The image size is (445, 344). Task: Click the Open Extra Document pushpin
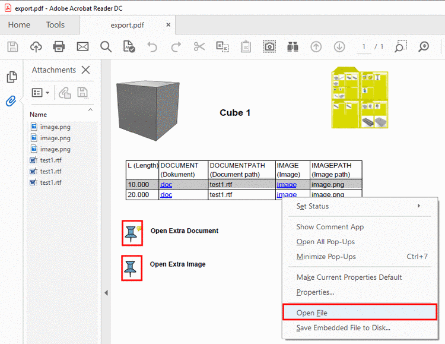pyautogui.click(x=132, y=233)
